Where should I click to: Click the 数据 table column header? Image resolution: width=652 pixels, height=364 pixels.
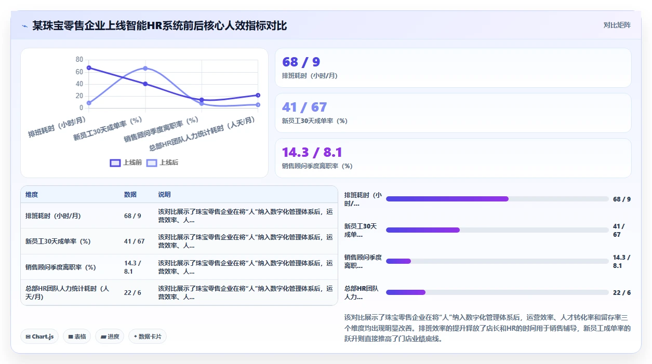[x=130, y=195]
